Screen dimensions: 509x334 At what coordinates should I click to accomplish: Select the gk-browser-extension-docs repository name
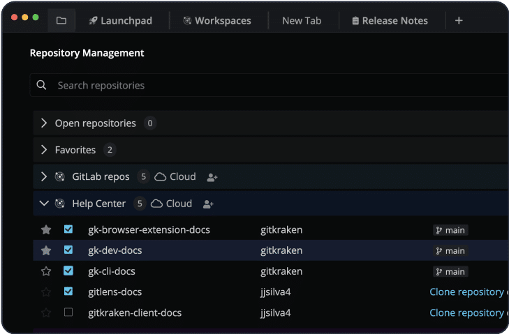(149, 229)
